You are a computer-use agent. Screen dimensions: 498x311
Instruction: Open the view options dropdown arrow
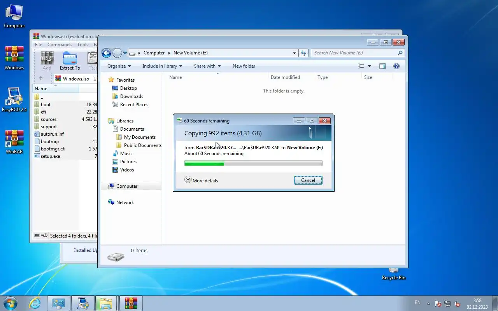click(369, 66)
